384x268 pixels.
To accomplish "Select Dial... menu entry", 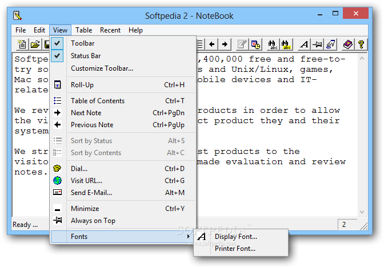I will (123, 169).
